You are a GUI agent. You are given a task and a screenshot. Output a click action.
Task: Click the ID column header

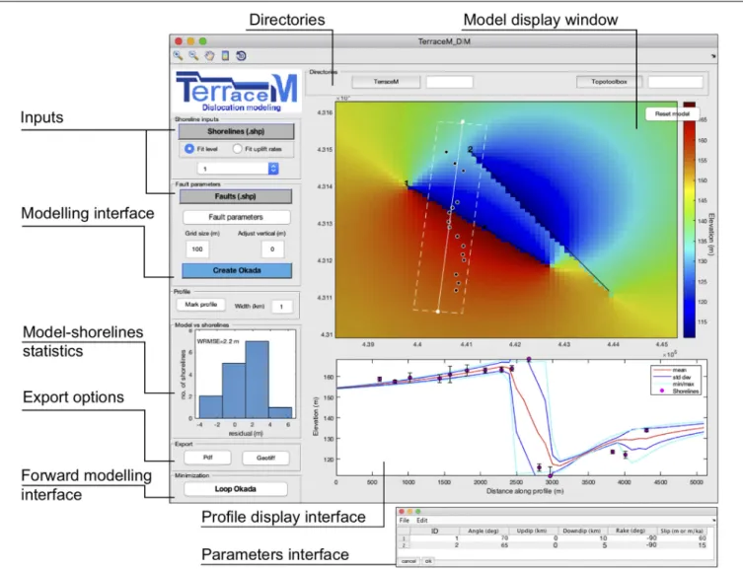click(x=434, y=532)
